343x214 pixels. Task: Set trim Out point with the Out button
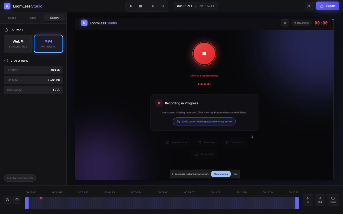pyautogui.click(x=320, y=200)
